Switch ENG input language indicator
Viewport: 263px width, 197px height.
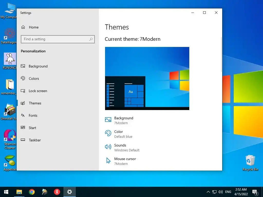pos(228,192)
